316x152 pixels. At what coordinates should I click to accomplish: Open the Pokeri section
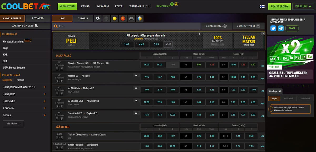(x=119, y=6)
